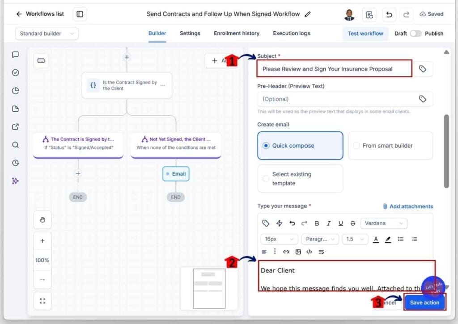Image resolution: width=458 pixels, height=324 pixels.
Task: Pick text color
Action: pos(376,240)
